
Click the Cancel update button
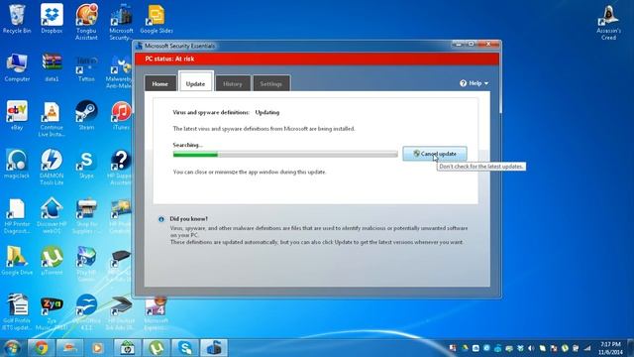click(x=435, y=154)
